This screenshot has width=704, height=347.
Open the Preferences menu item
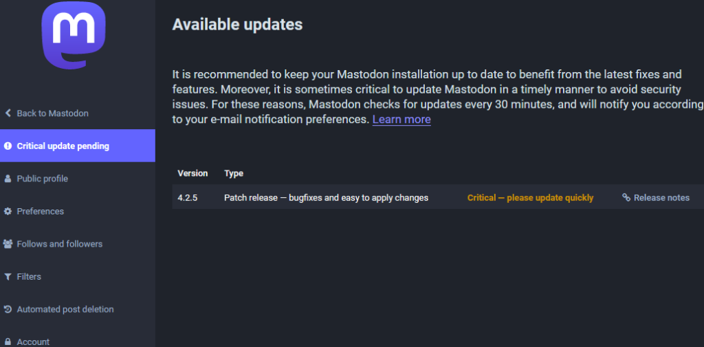tap(41, 212)
